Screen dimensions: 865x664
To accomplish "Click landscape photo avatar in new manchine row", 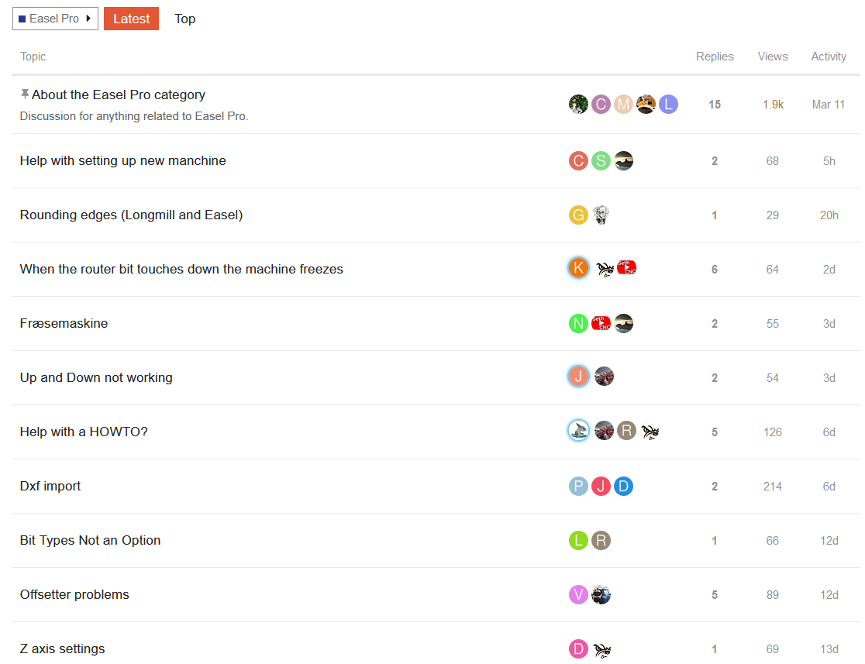I will click(x=623, y=160).
